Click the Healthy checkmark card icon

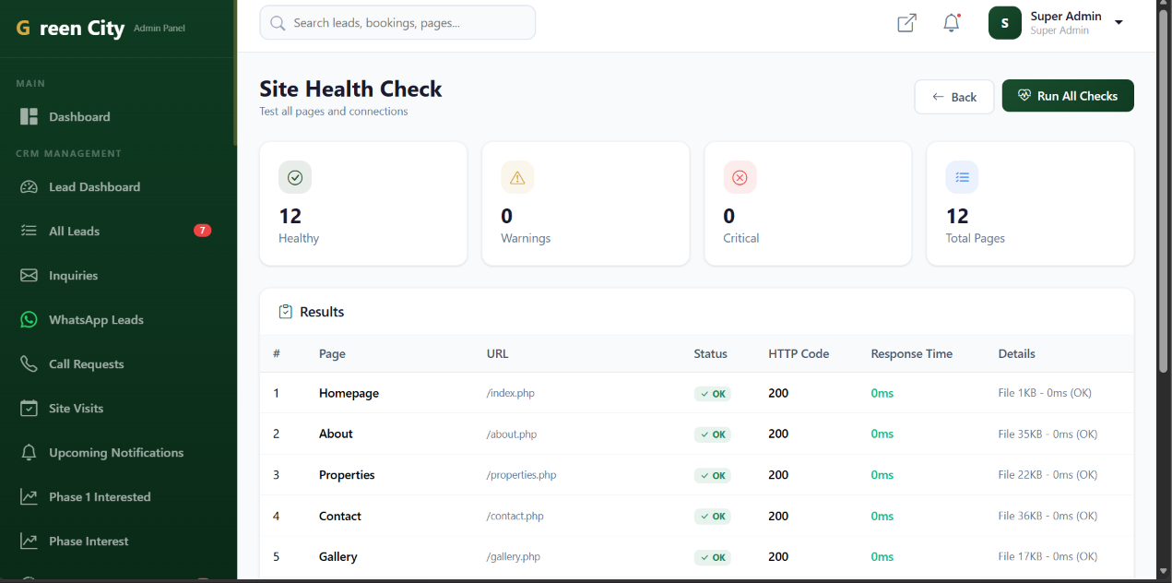(295, 177)
